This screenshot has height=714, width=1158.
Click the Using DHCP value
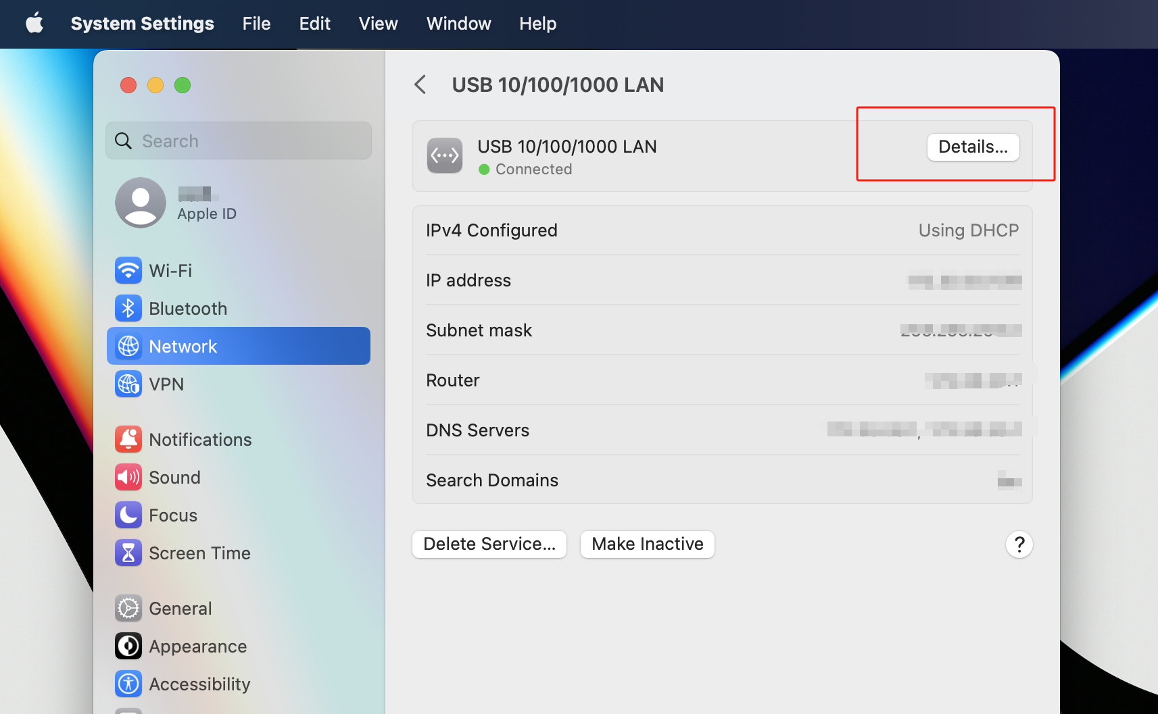(968, 230)
